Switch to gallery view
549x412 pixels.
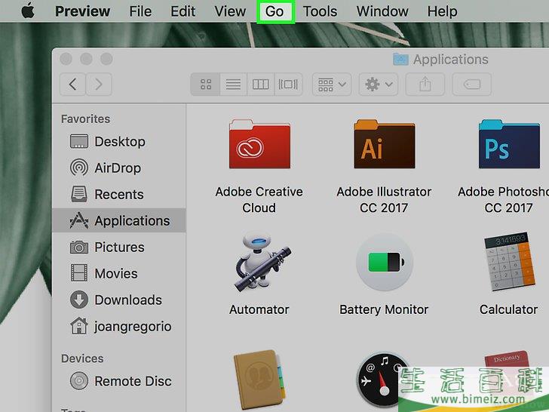click(289, 84)
